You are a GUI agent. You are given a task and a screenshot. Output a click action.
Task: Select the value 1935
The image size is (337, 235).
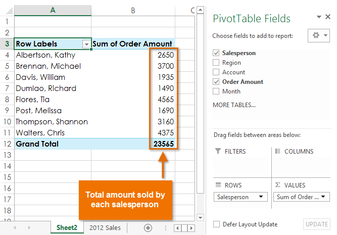pos(166,77)
